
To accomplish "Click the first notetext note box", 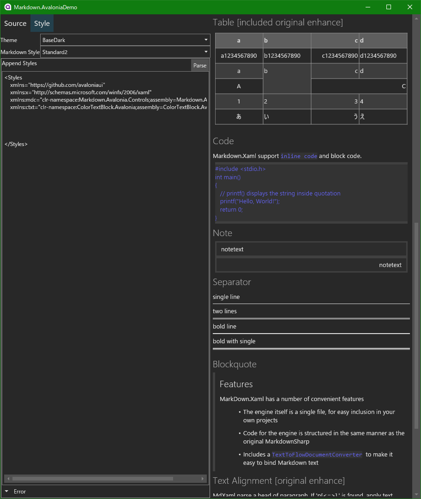I will tap(311, 249).
